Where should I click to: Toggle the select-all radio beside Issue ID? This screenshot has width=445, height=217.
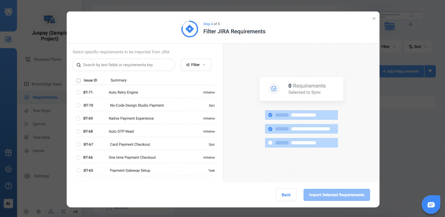pos(79,80)
